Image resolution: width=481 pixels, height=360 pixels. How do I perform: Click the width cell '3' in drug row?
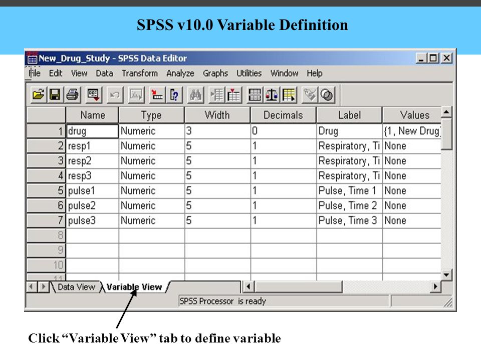217,131
